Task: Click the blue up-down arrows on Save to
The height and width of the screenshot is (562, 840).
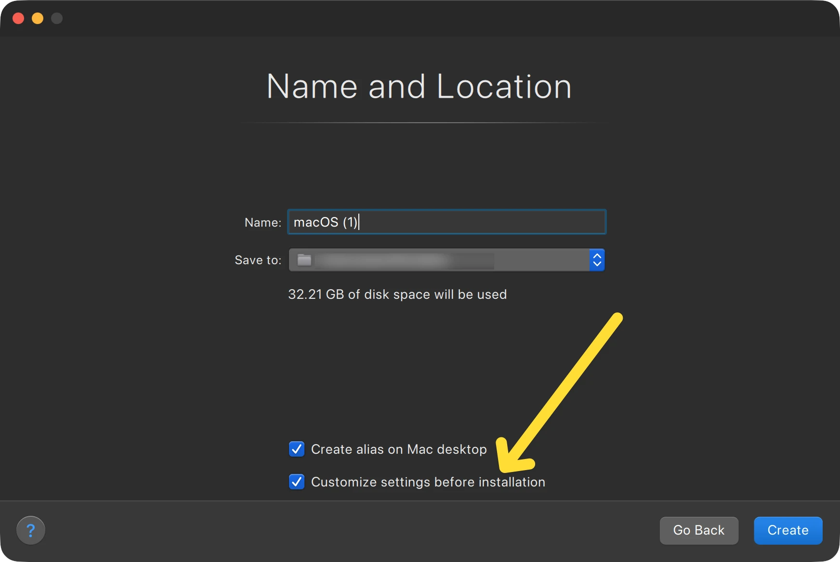Action: click(x=597, y=260)
